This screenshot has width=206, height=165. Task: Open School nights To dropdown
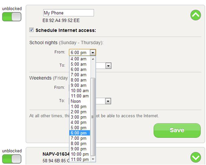click(108, 66)
